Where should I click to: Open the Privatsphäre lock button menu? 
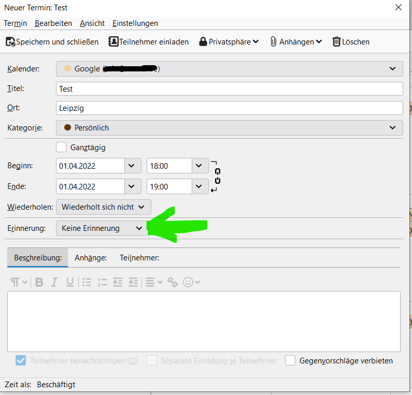(229, 42)
